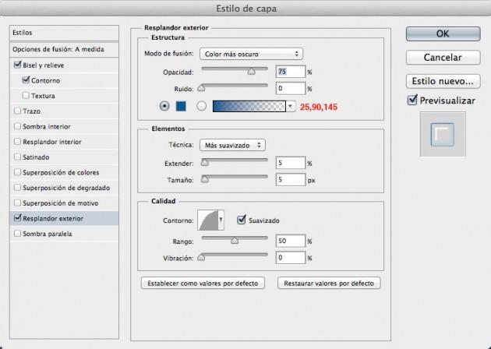Select Opciones de fusión: A medida
Viewport: 491px width, 349px height.
[x=64, y=49]
